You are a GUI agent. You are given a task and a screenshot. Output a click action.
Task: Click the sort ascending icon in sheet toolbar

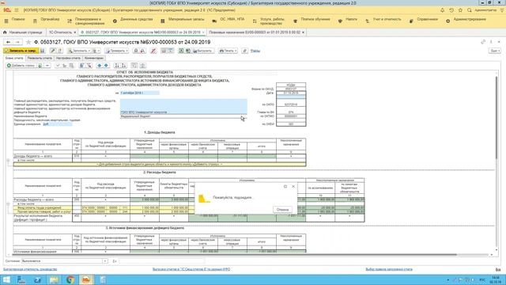[117, 66]
